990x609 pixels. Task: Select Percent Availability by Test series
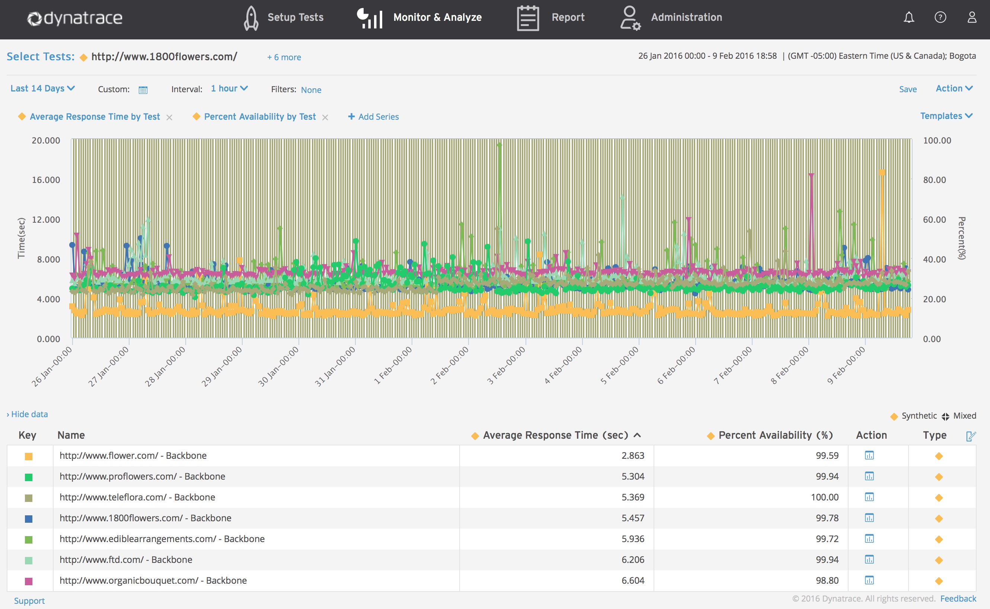tap(260, 117)
